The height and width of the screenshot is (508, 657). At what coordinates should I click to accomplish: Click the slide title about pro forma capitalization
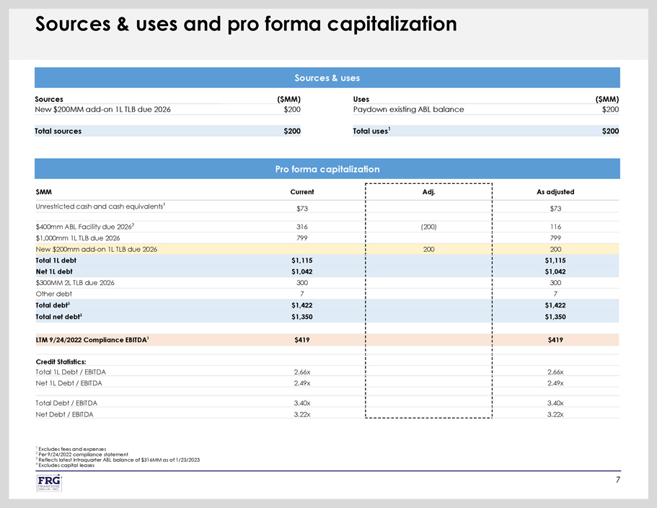(x=246, y=24)
